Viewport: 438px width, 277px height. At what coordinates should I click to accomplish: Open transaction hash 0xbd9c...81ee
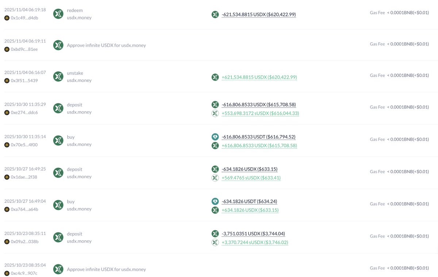pyautogui.click(x=24, y=49)
